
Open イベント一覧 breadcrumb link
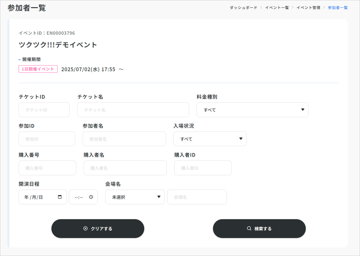pyautogui.click(x=277, y=7)
